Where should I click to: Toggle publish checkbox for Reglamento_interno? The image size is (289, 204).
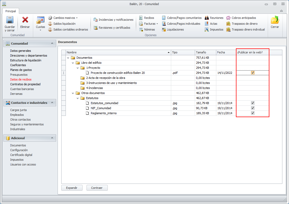click(253, 113)
